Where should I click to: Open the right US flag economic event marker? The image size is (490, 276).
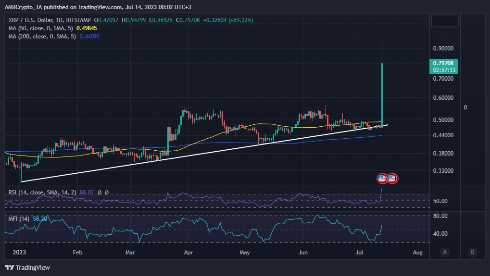(392, 179)
